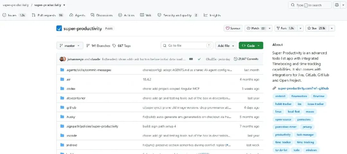Image resolution: width=347 pixels, height=154 pixels.
Task: Click the Go to file field
Action: click(x=187, y=46)
